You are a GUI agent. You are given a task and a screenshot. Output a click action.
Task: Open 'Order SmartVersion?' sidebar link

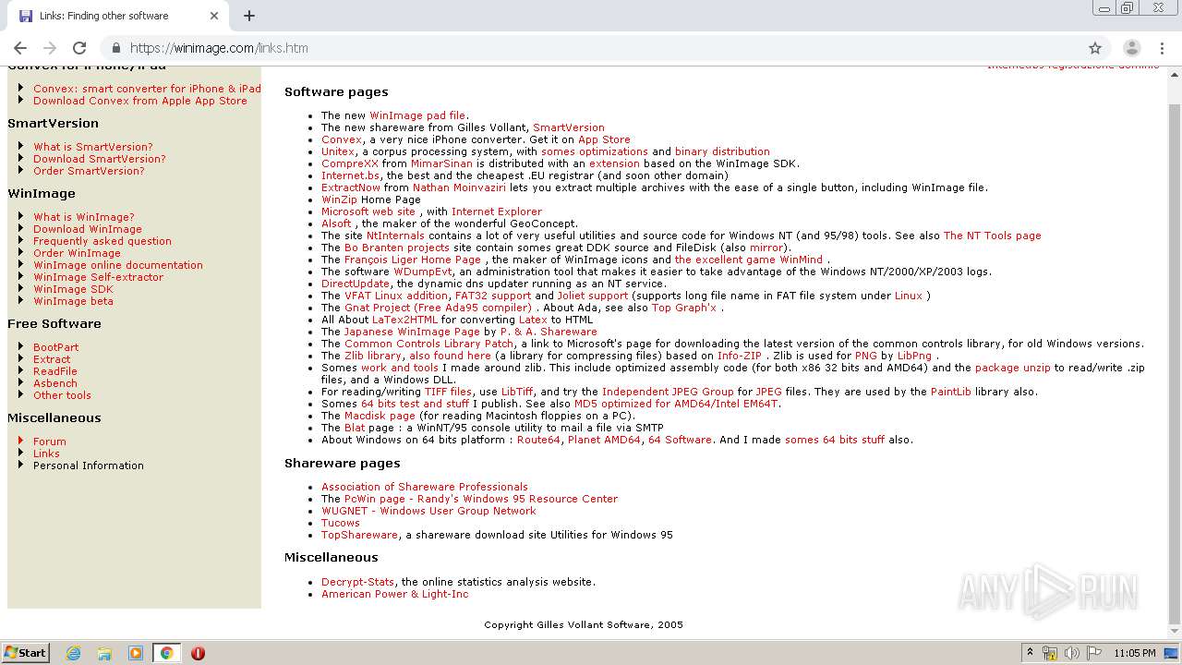pos(89,171)
